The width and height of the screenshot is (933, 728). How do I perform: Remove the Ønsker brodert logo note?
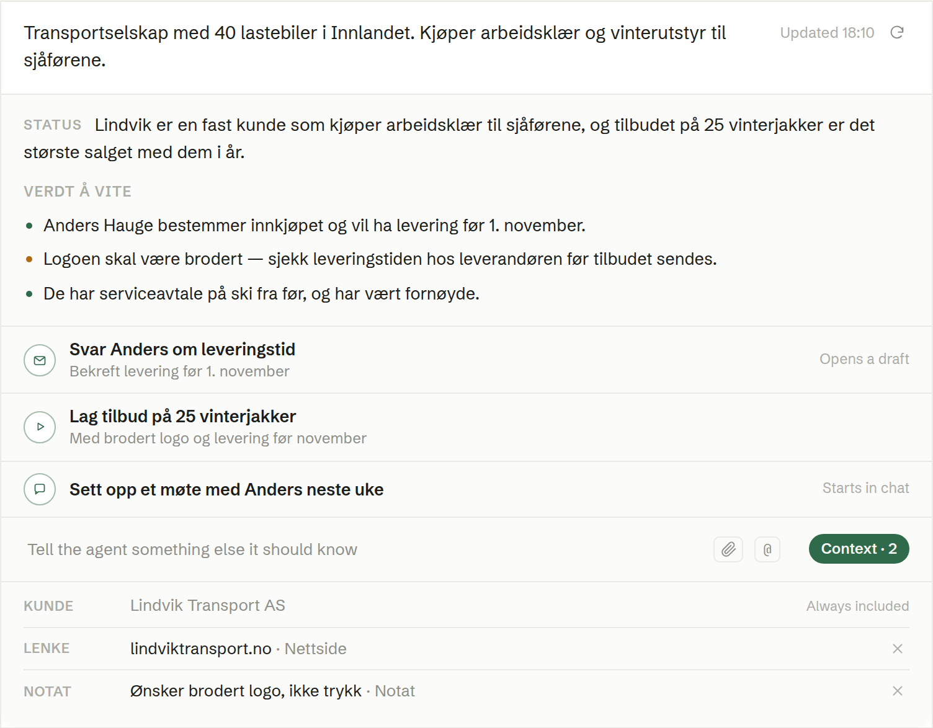coord(897,691)
